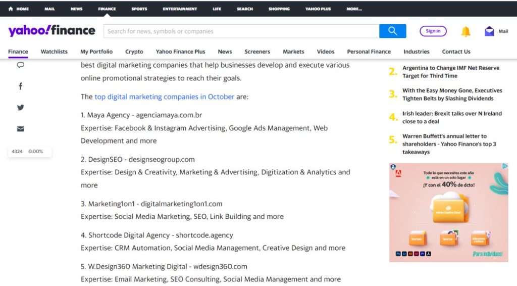
Task: Open the Screeners tab
Action: pos(257,52)
